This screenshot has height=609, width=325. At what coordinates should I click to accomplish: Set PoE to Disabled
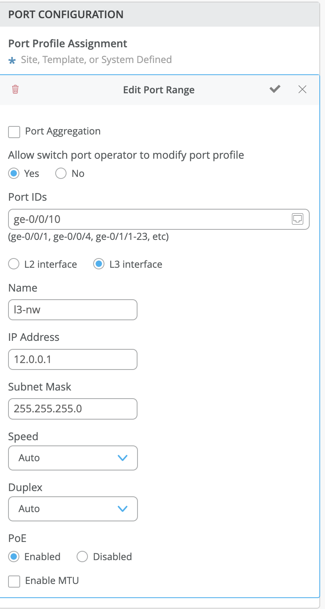[x=82, y=557]
